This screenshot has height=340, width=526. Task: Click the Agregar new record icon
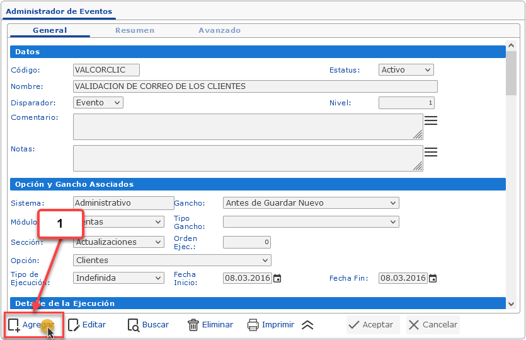pos(14,325)
